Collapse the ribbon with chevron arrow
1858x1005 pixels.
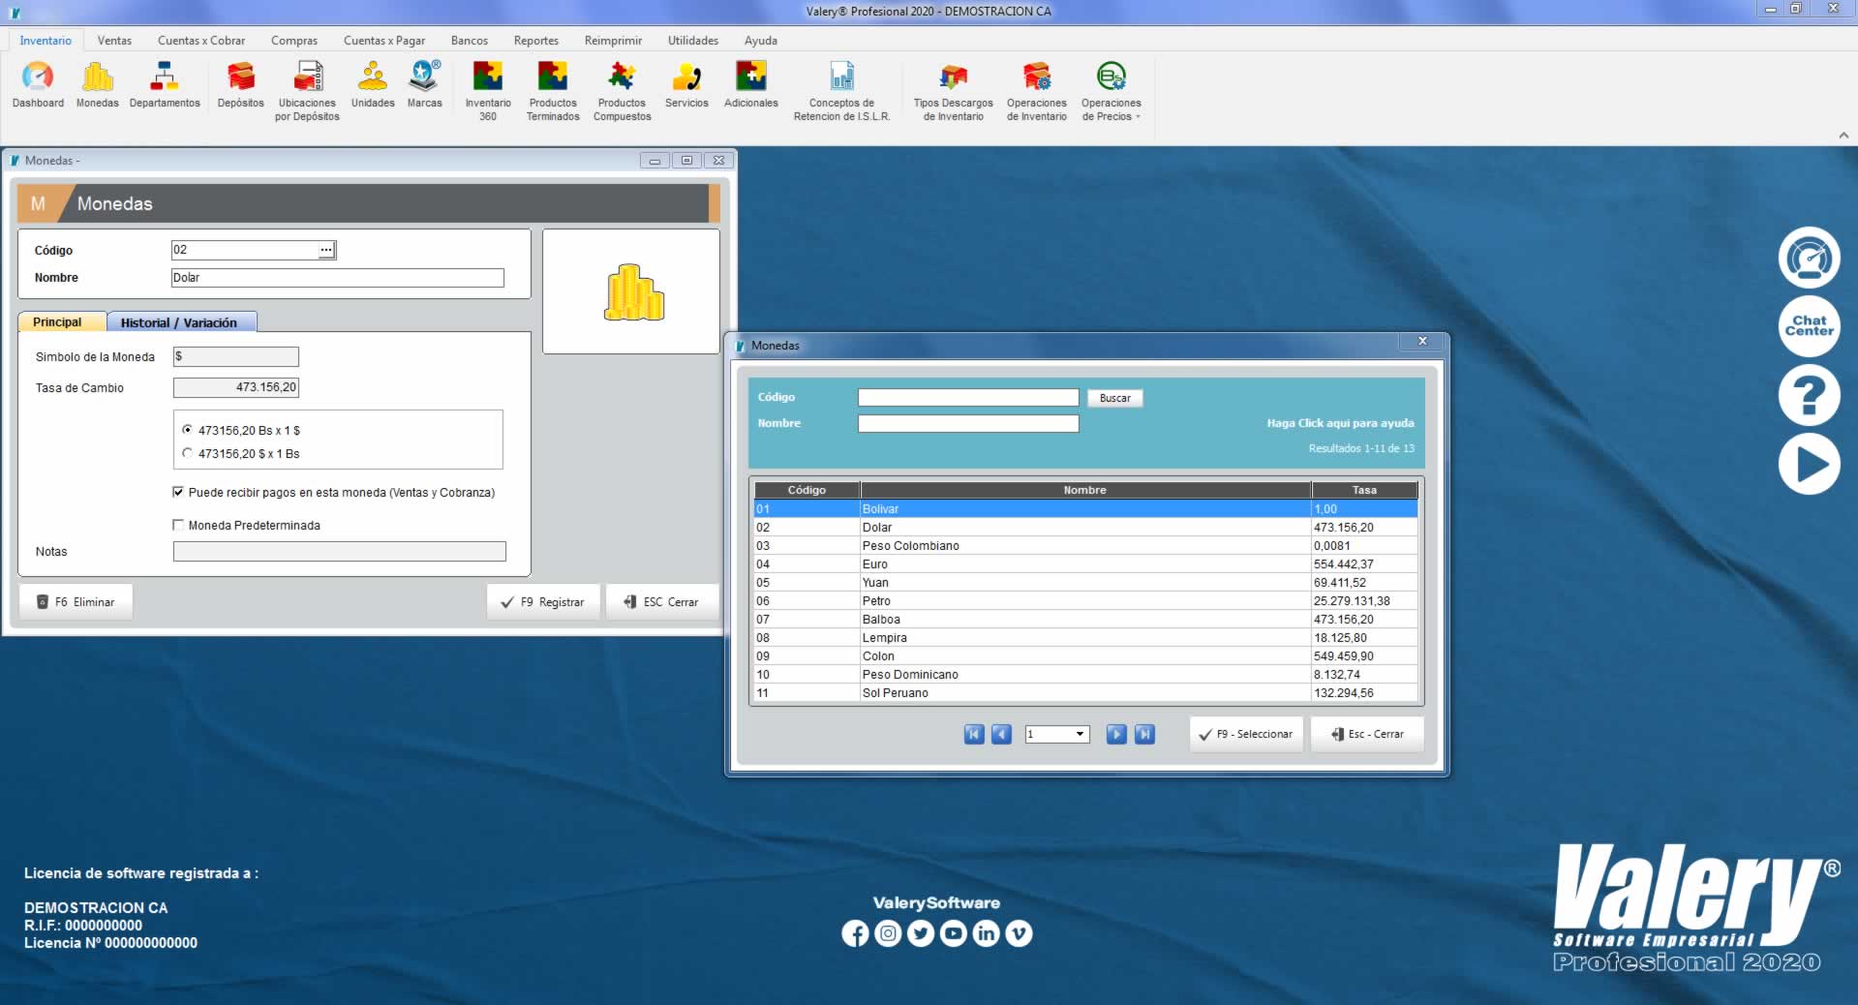click(1843, 136)
